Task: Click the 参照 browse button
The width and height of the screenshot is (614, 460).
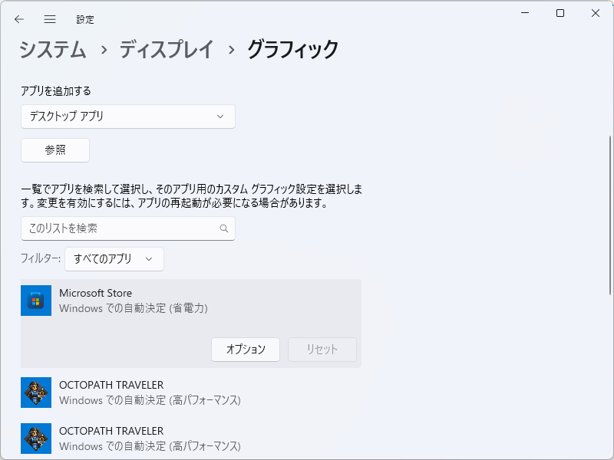Action: click(x=54, y=150)
